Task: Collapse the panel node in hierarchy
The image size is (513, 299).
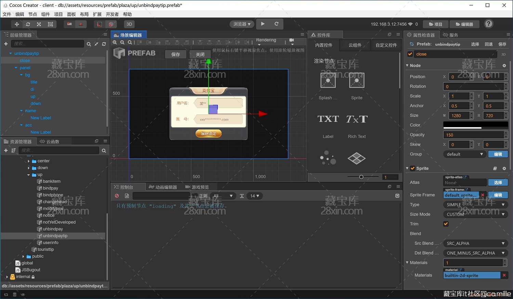Action: 16,68
